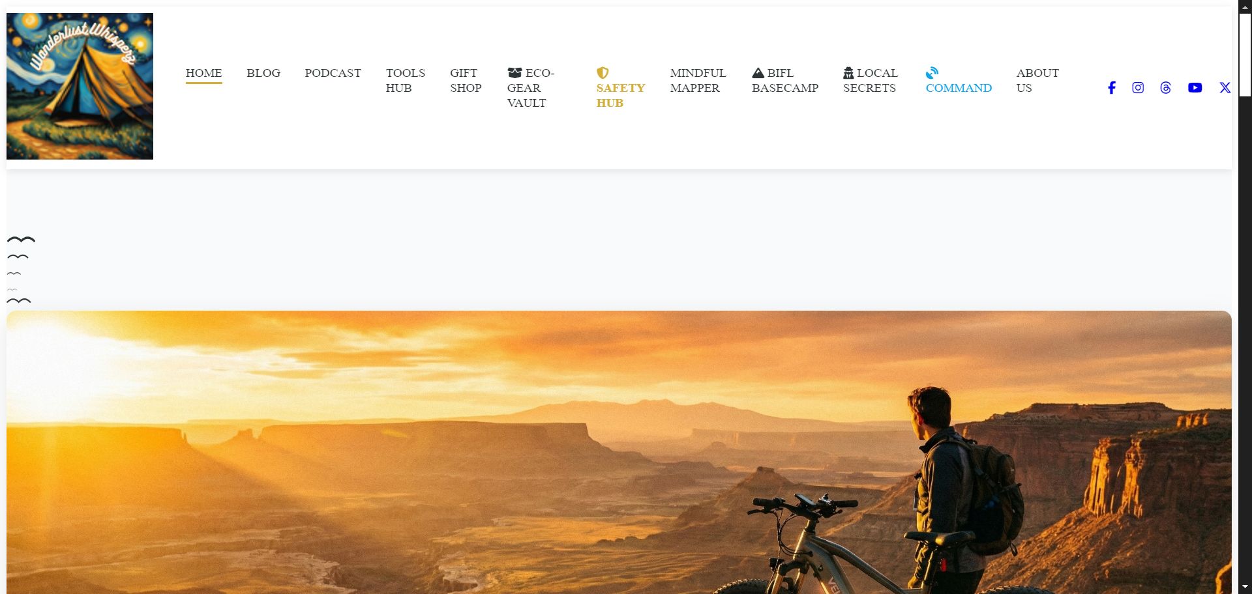This screenshot has height=594, width=1252.
Task: Open the X (Twitter) social icon
Action: click(1225, 88)
